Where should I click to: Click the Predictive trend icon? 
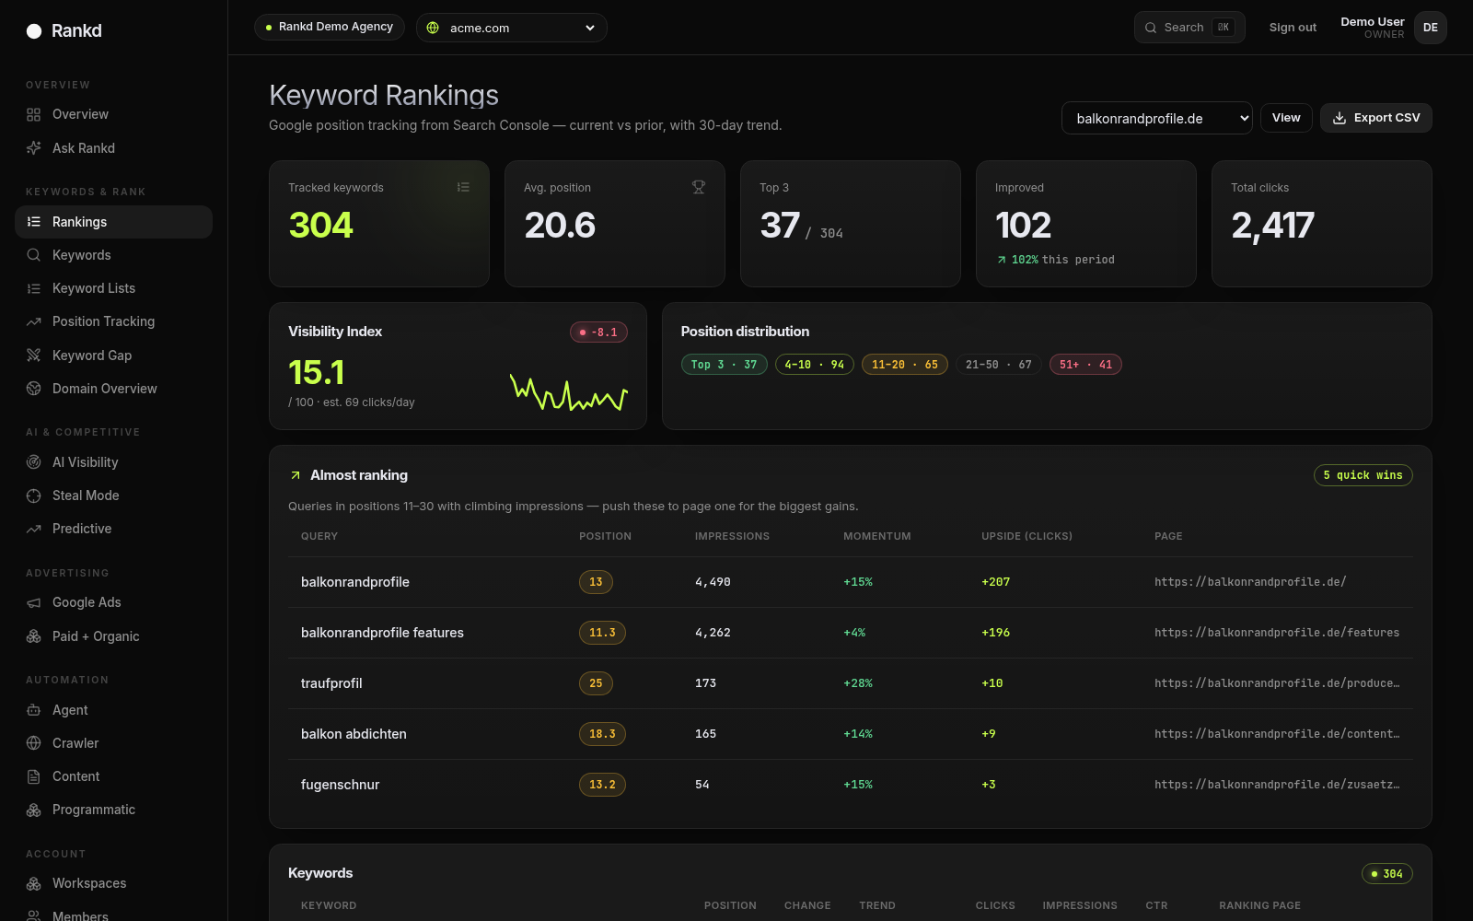(x=34, y=529)
